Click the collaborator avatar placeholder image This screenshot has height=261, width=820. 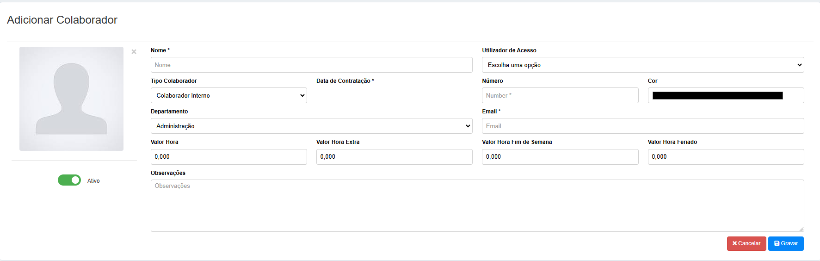point(71,99)
